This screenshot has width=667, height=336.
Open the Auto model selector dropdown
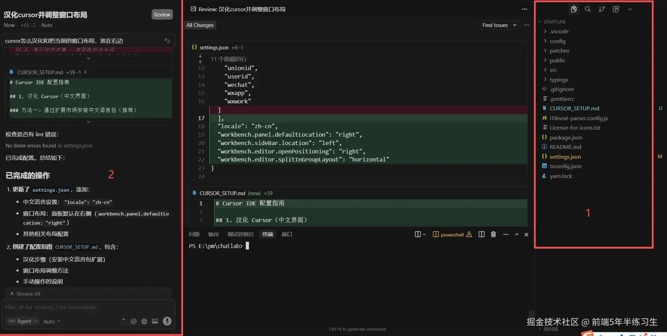(52, 321)
